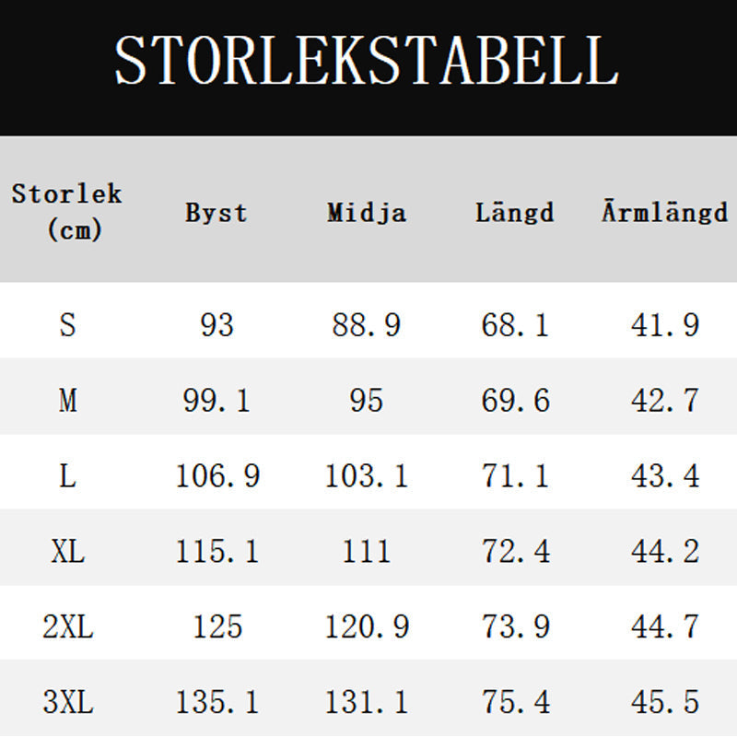
Task: Select the Ärmlängd value 43.4
Action: click(x=664, y=476)
